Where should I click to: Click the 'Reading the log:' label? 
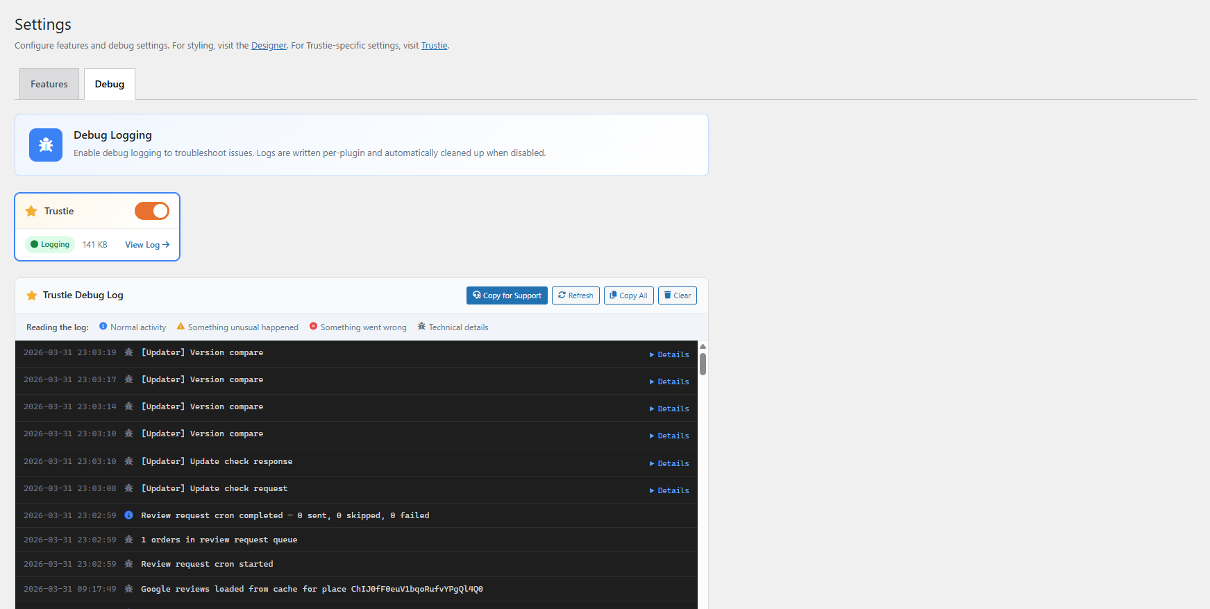(x=58, y=327)
